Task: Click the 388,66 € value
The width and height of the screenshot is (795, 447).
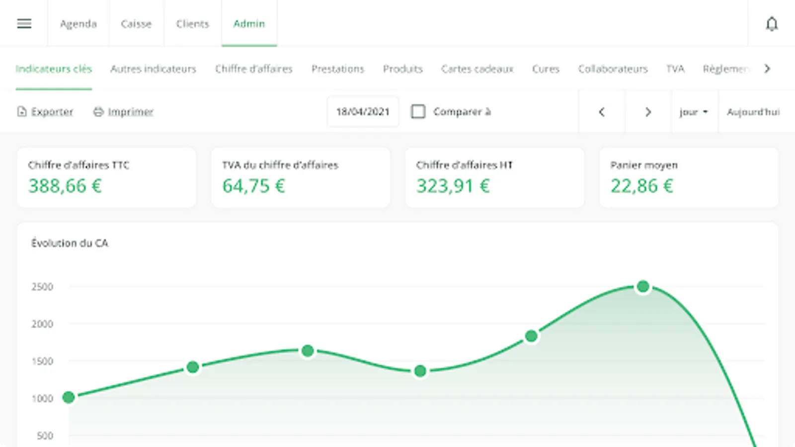Action: [x=65, y=186]
